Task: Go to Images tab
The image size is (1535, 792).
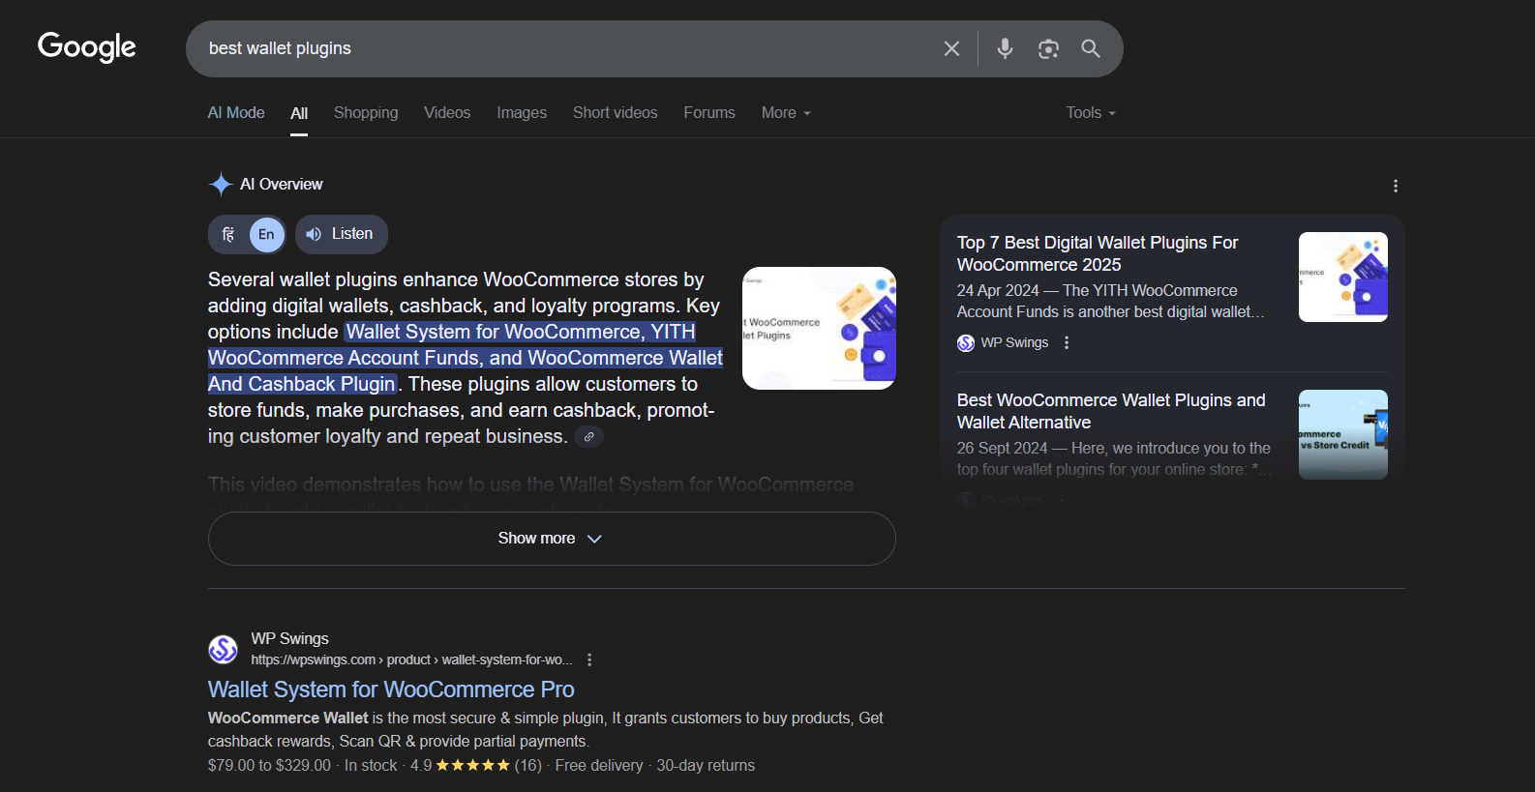Action: pyautogui.click(x=522, y=113)
